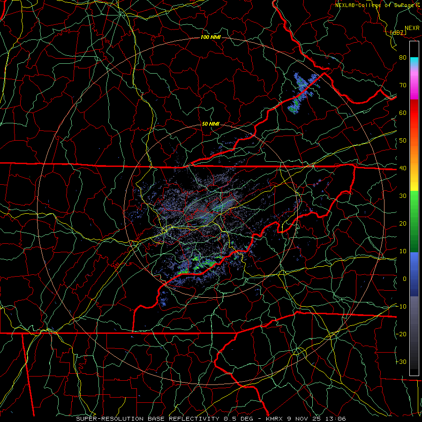
Task: Click the cyan band atop the color bar
Action: (x=414, y=61)
